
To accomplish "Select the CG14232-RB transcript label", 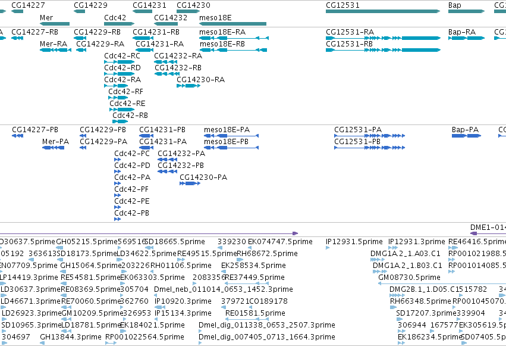I will 178,68.
